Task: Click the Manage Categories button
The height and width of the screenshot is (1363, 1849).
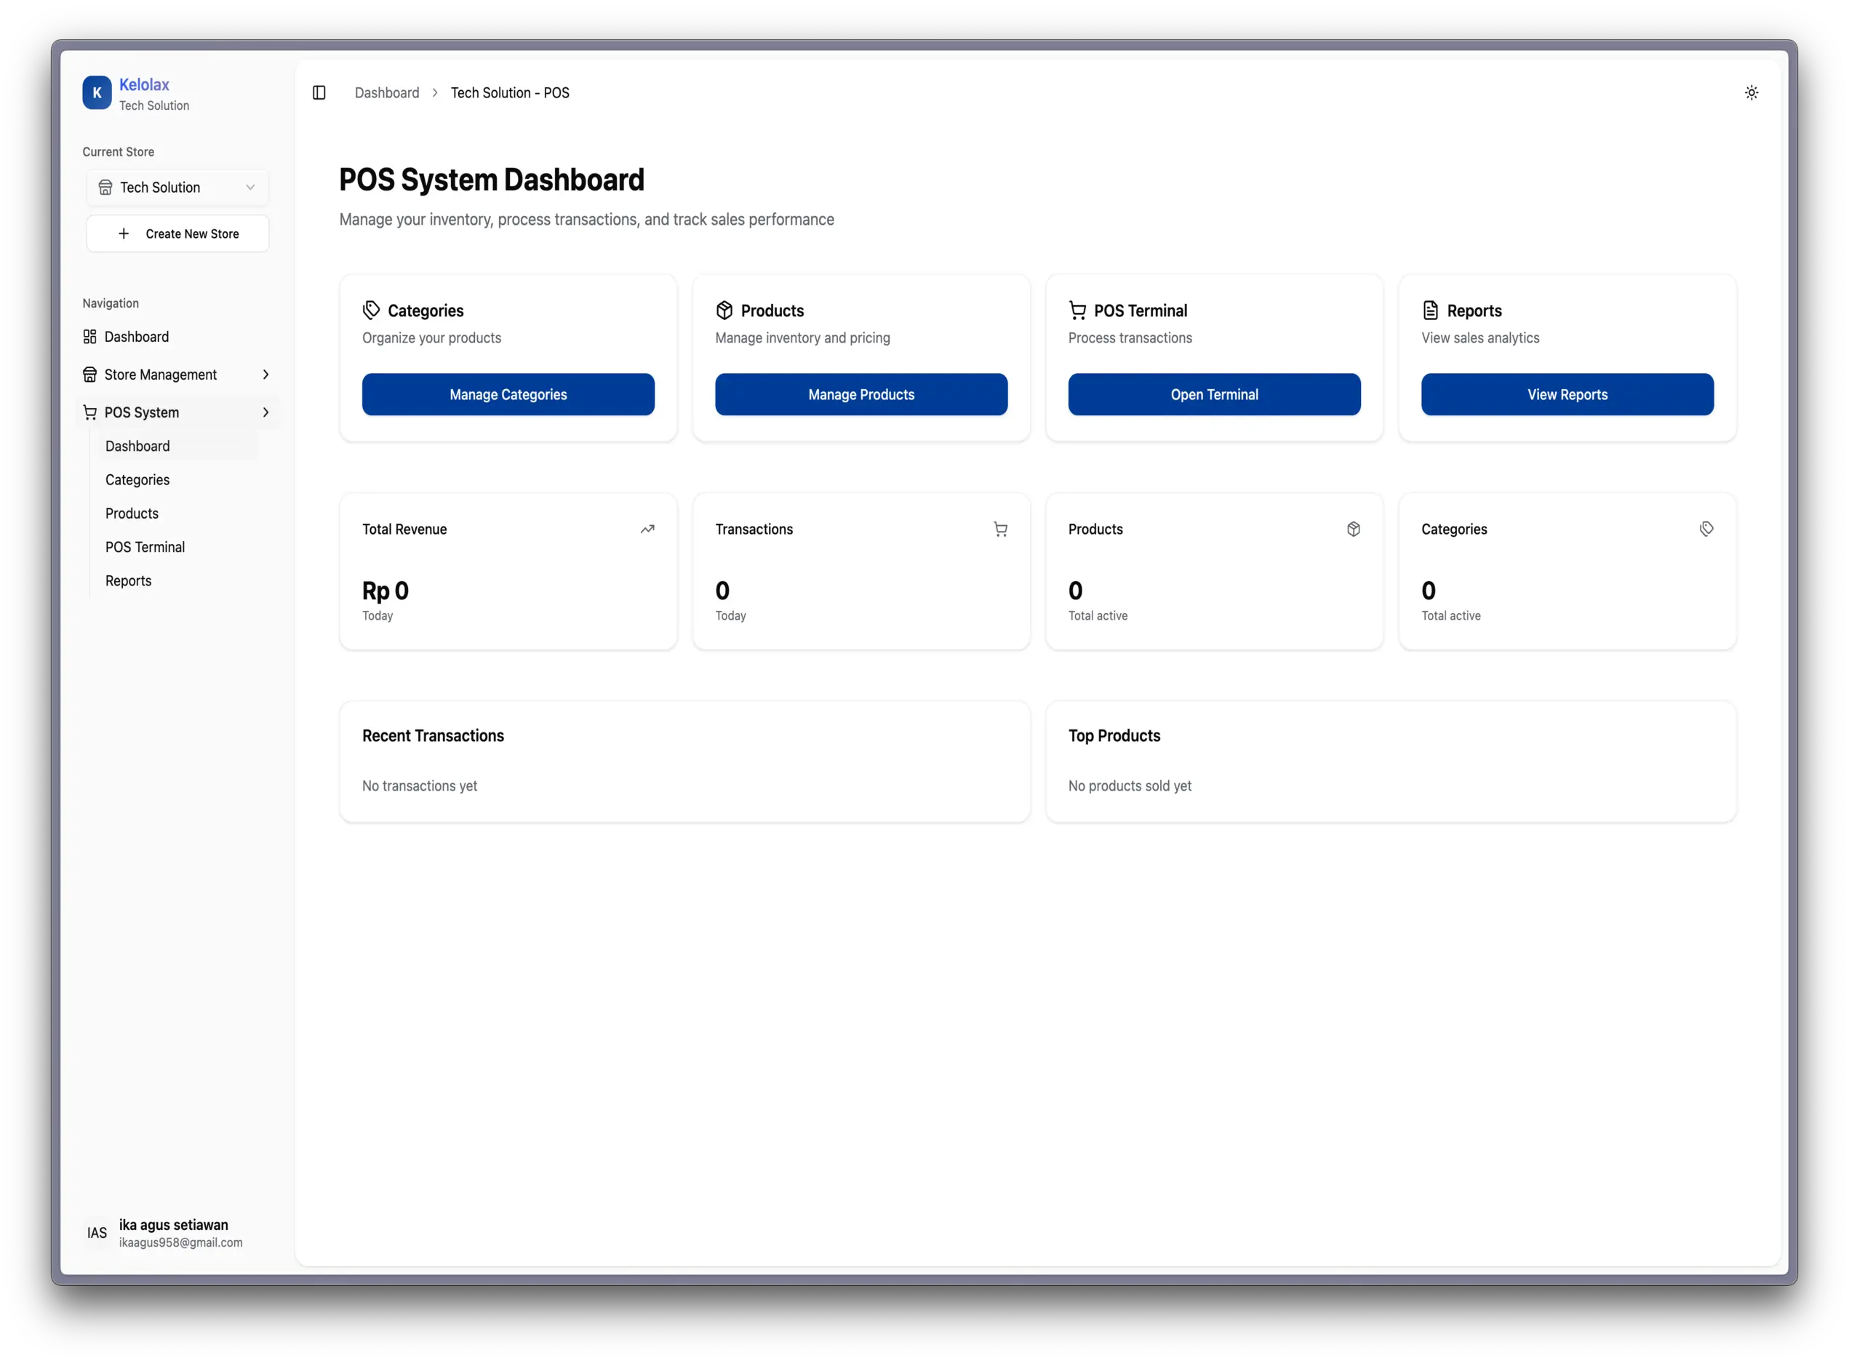Action: [508, 393]
